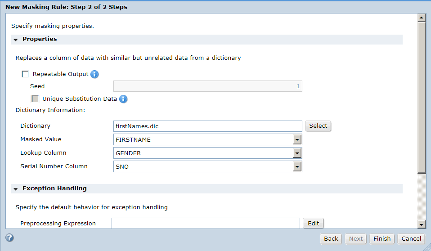Viewport: 431px width, 251px height.
Task: Click the scrollbar up arrow
Action: coord(422,18)
